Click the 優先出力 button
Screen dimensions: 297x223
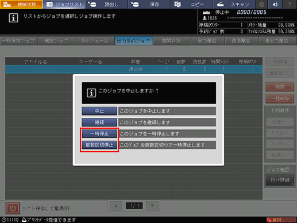pos(279,73)
